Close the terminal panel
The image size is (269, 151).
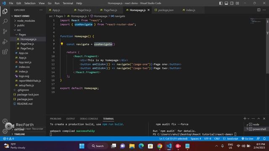point(264,118)
